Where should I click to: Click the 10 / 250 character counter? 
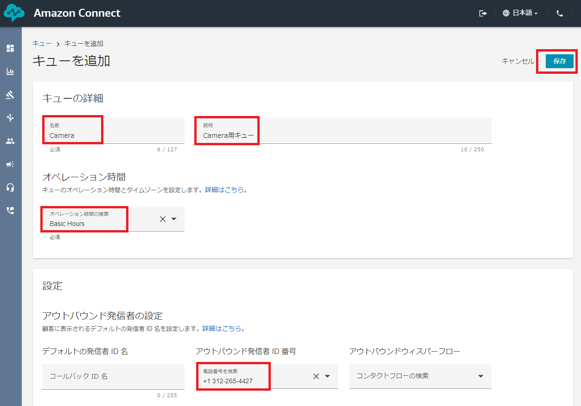tap(472, 149)
